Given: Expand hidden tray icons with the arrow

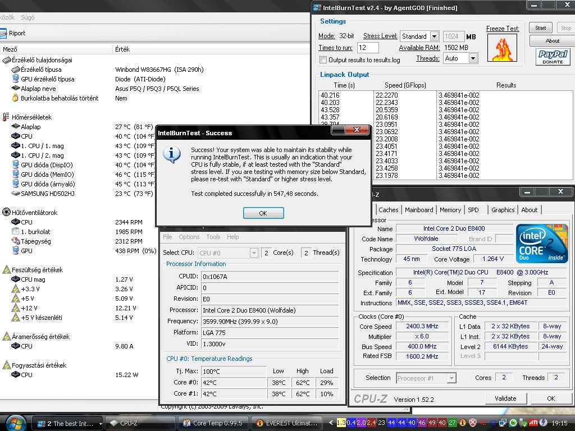Looking at the screenshot, I should pyautogui.click(x=331, y=423).
